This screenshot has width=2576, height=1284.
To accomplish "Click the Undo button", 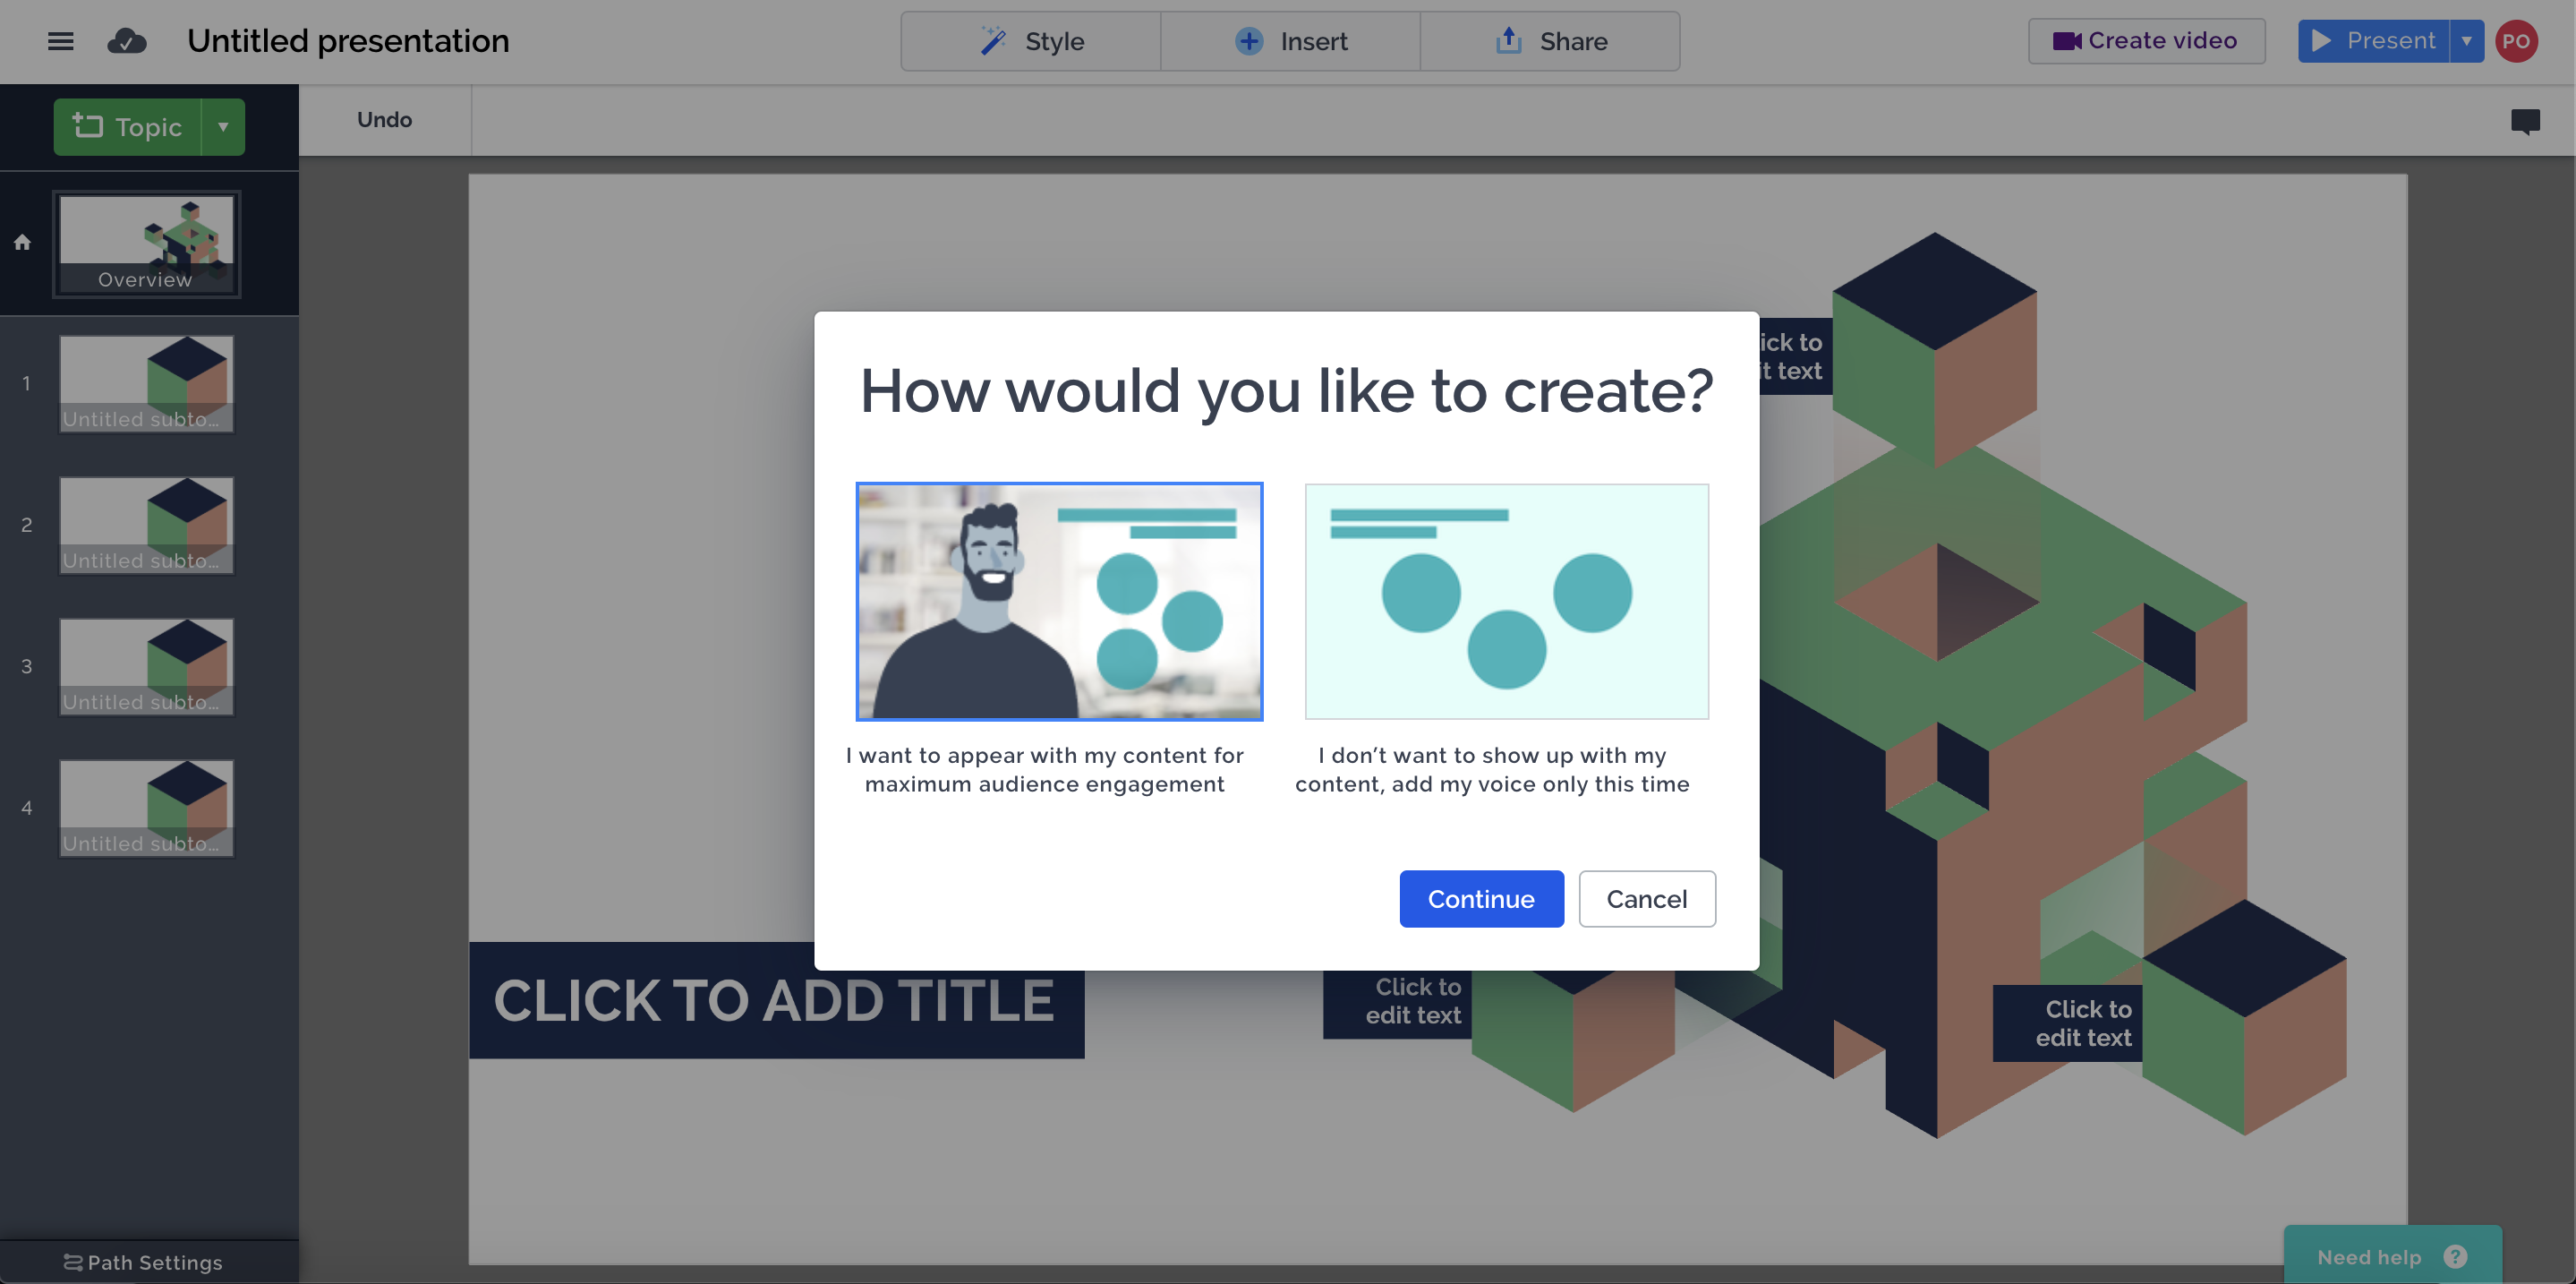I will tap(384, 120).
